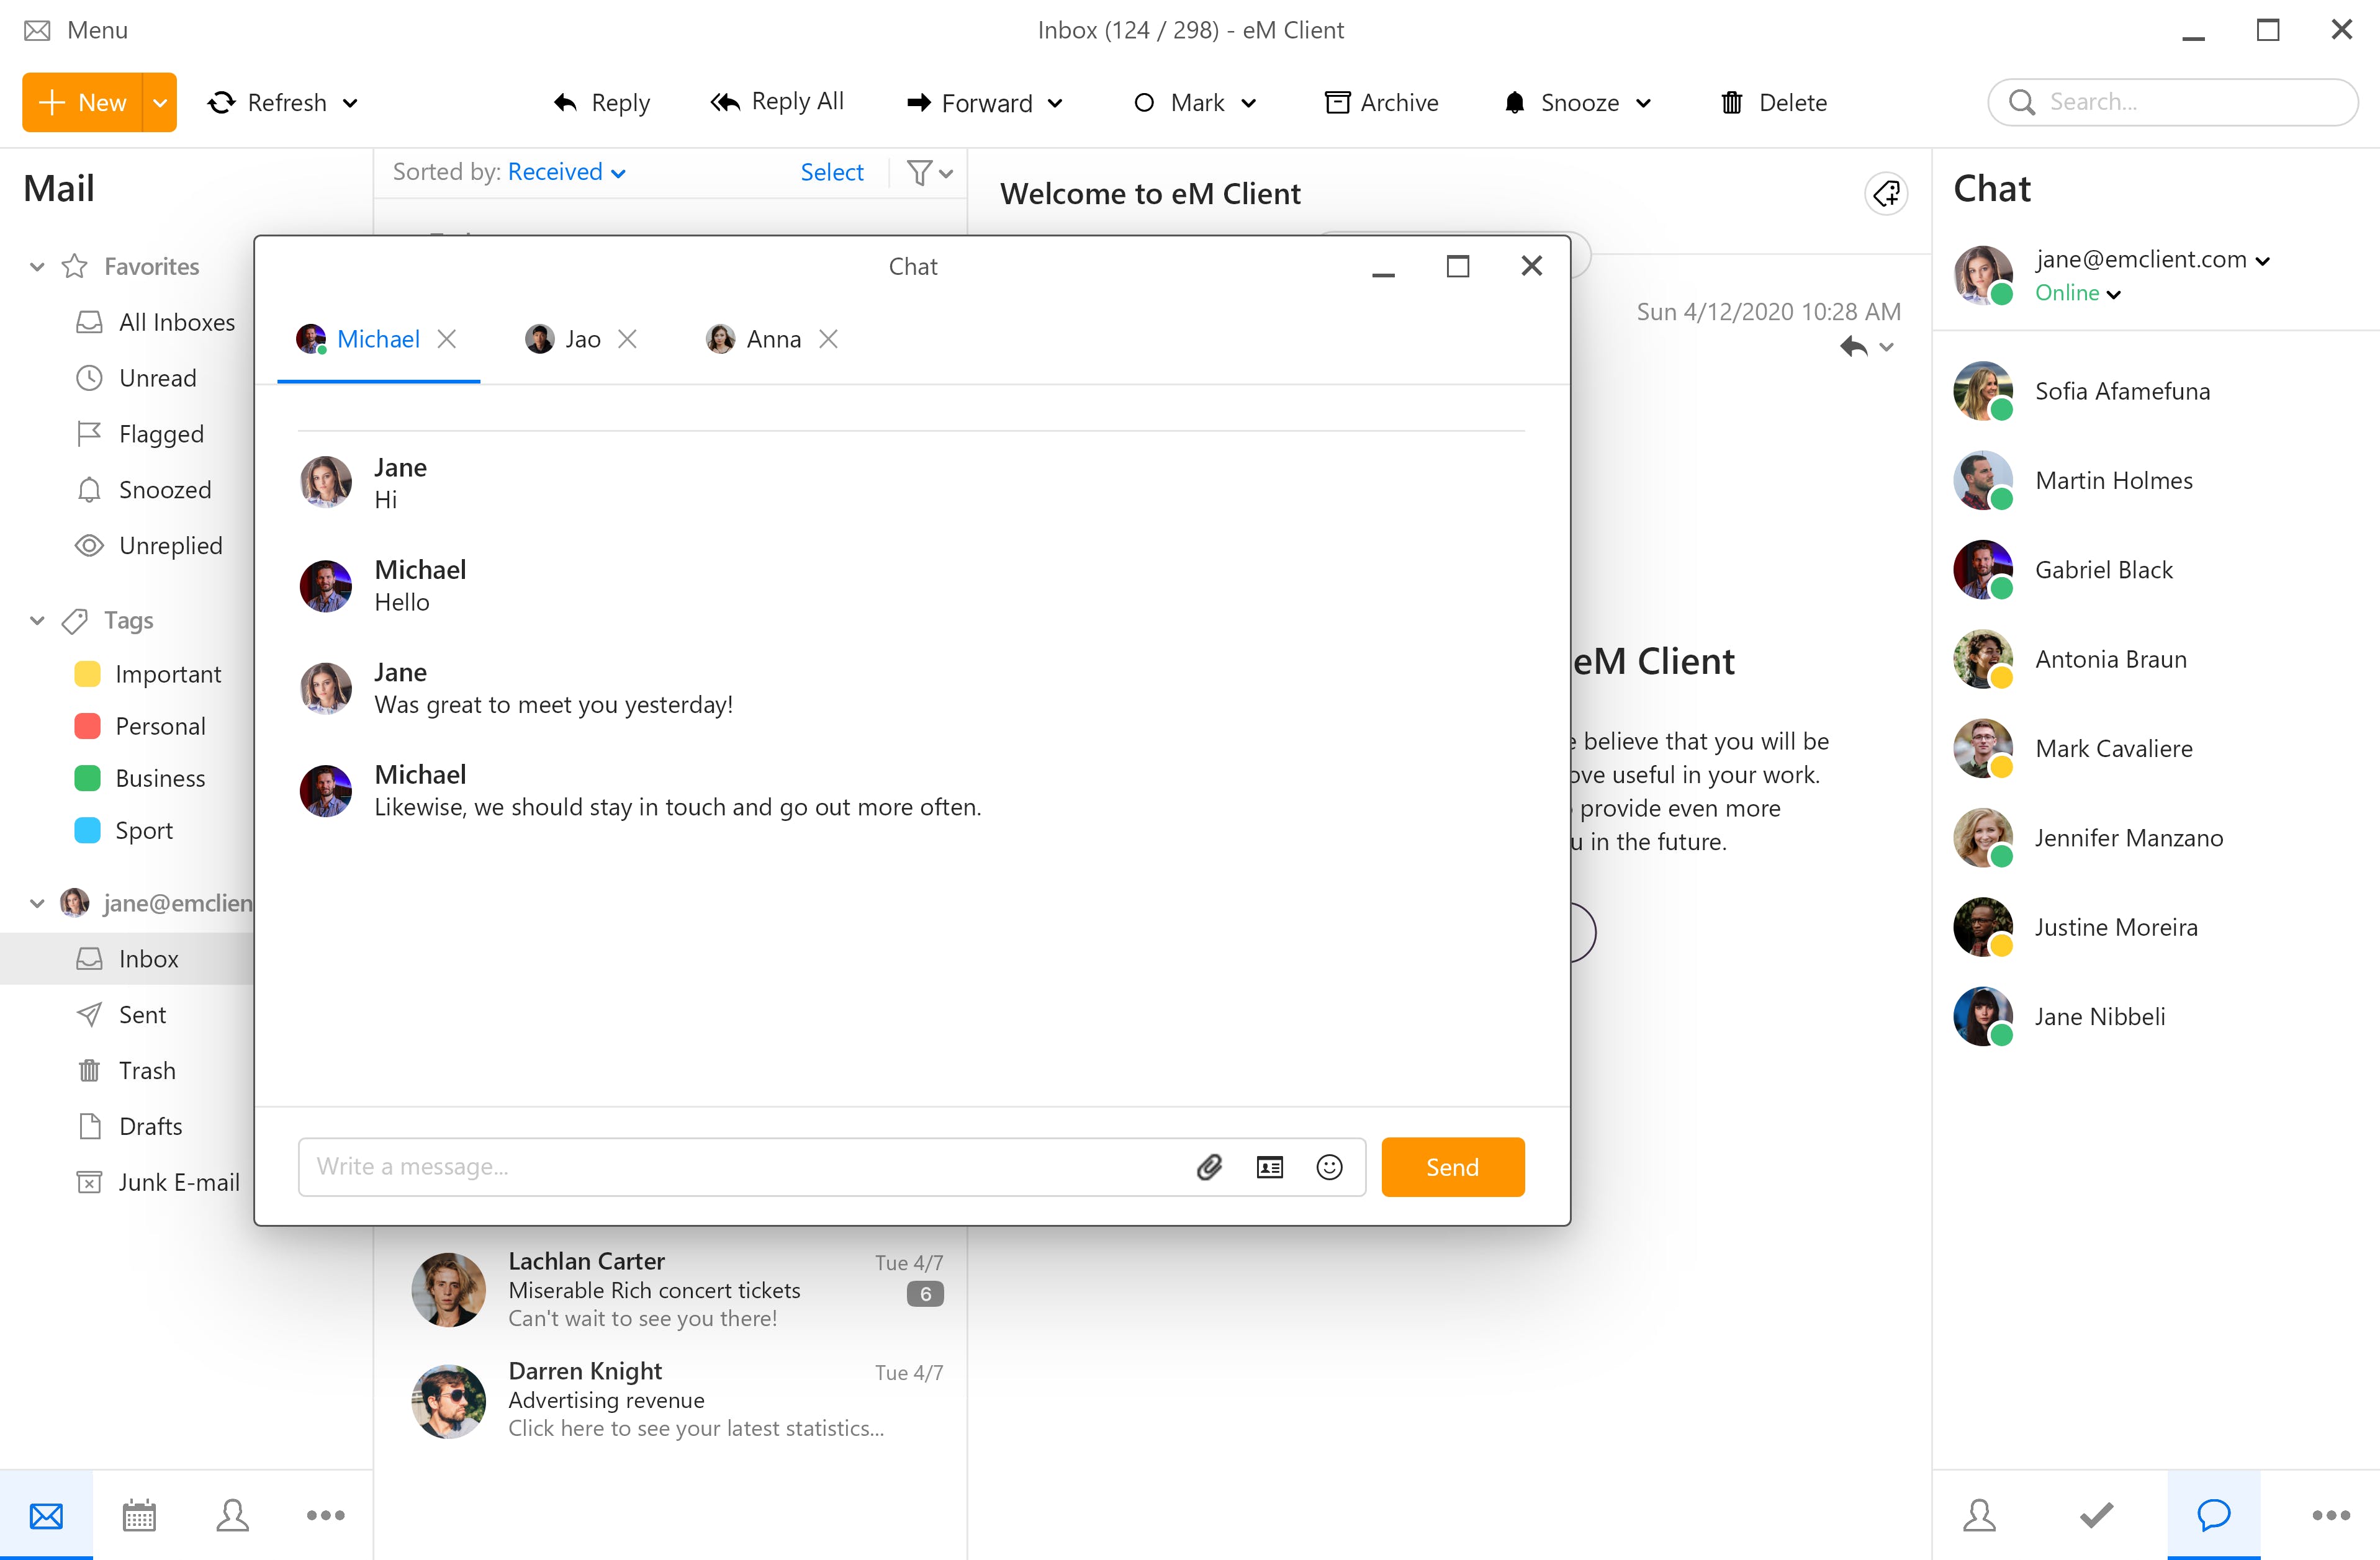The image size is (2380, 1560).
Task: Switch to the Jao chat tab
Action: tap(565, 340)
